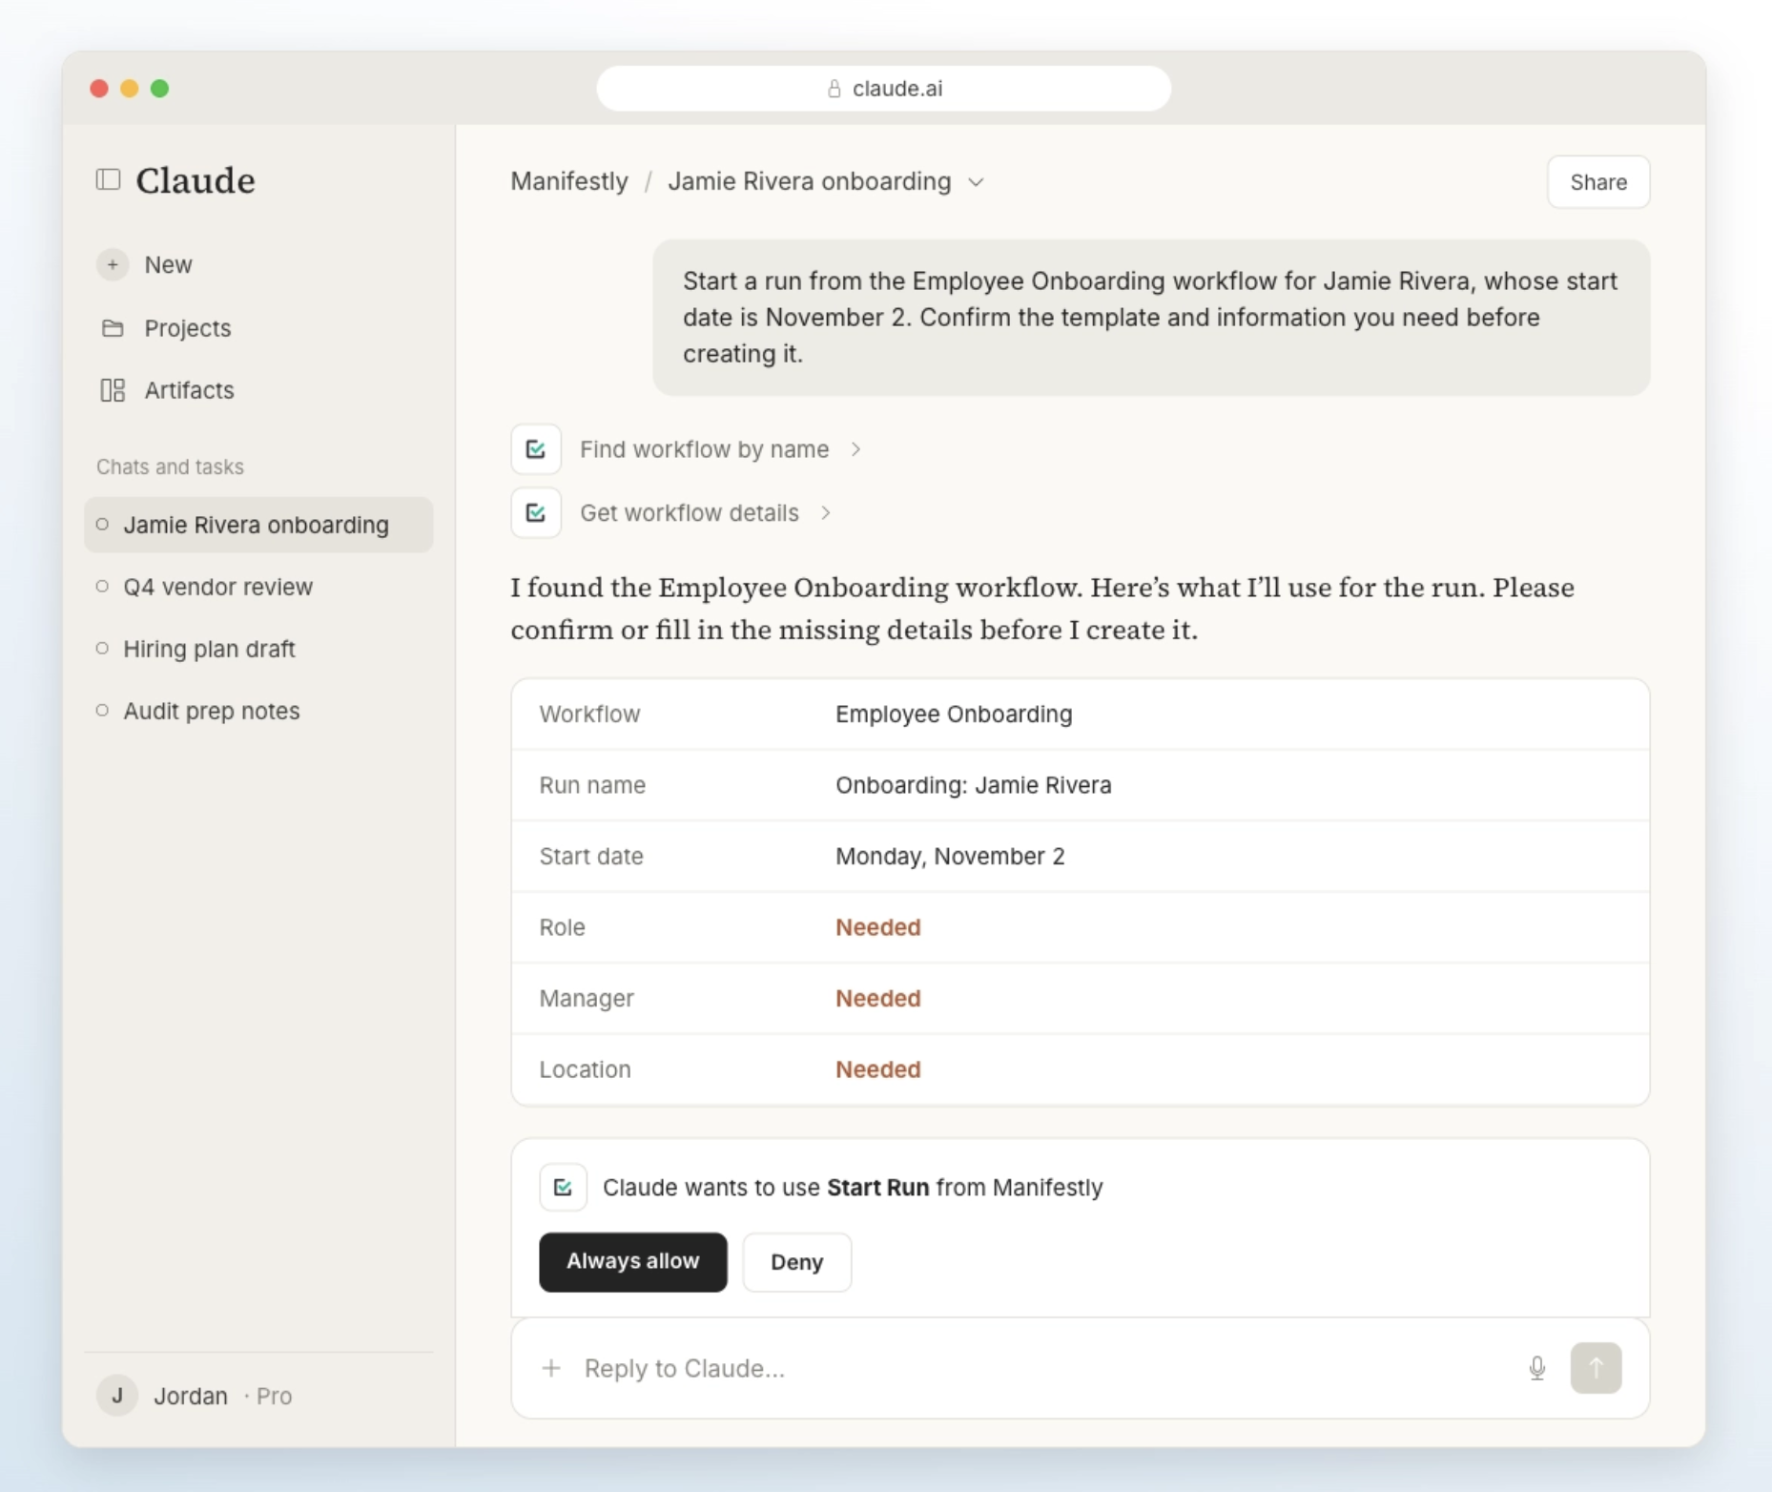Click the Employee Onboarding workflow value
Screen dimensions: 1772x1492
[954, 715]
